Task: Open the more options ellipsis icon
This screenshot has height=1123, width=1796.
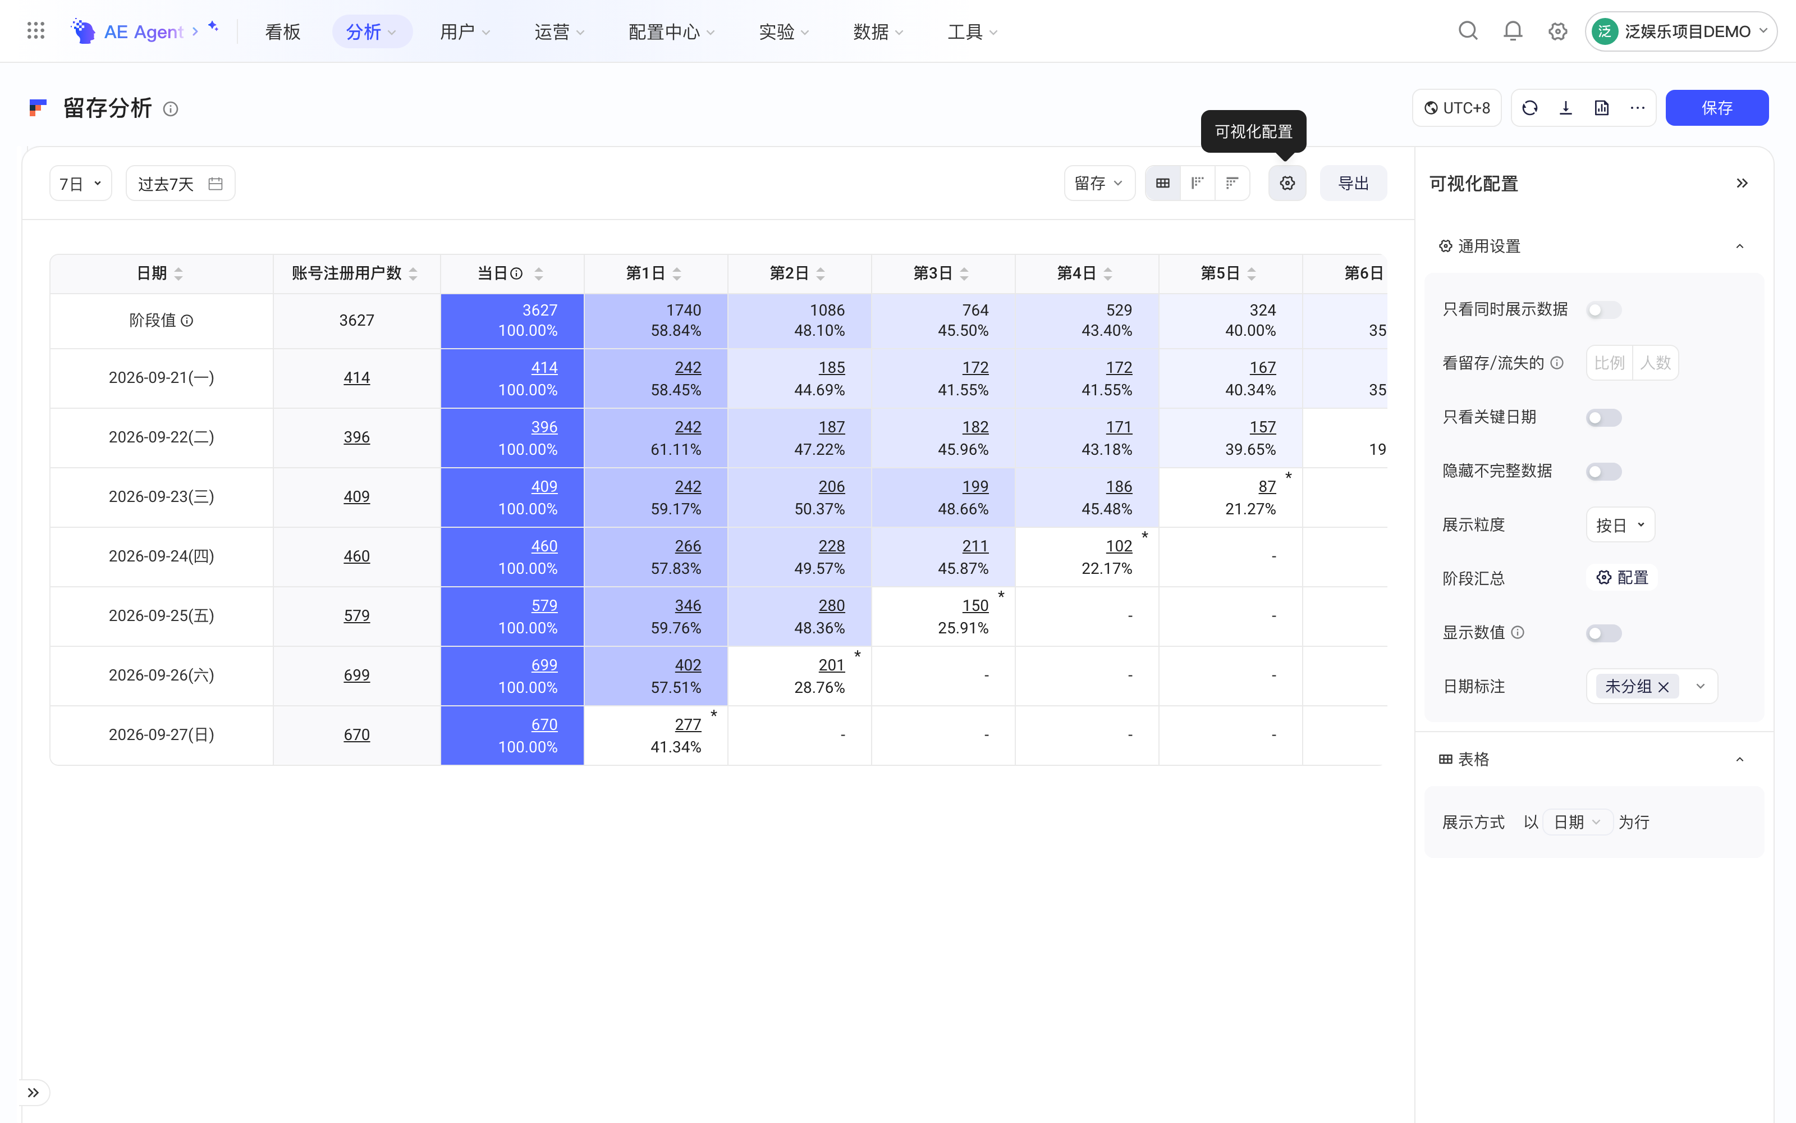Action: point(1637,108)
